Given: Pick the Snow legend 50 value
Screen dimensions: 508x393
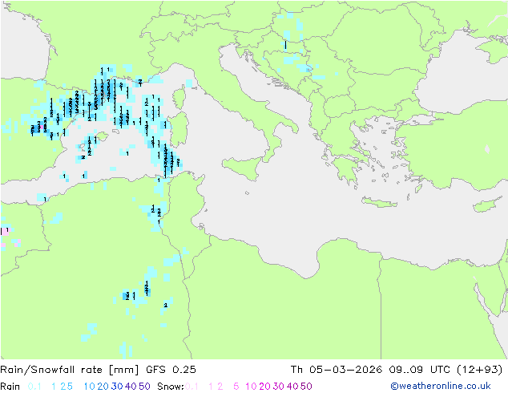Looking at the screenshot, I should [306, 387].
